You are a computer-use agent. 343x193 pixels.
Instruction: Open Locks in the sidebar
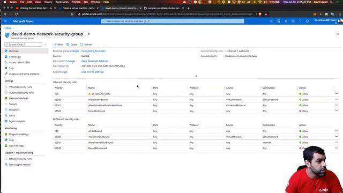pos(12,115)
